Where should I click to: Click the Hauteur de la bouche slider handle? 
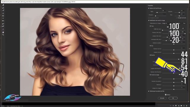coord(174,73)
